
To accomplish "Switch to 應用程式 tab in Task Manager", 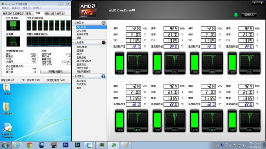I will 7,14.
